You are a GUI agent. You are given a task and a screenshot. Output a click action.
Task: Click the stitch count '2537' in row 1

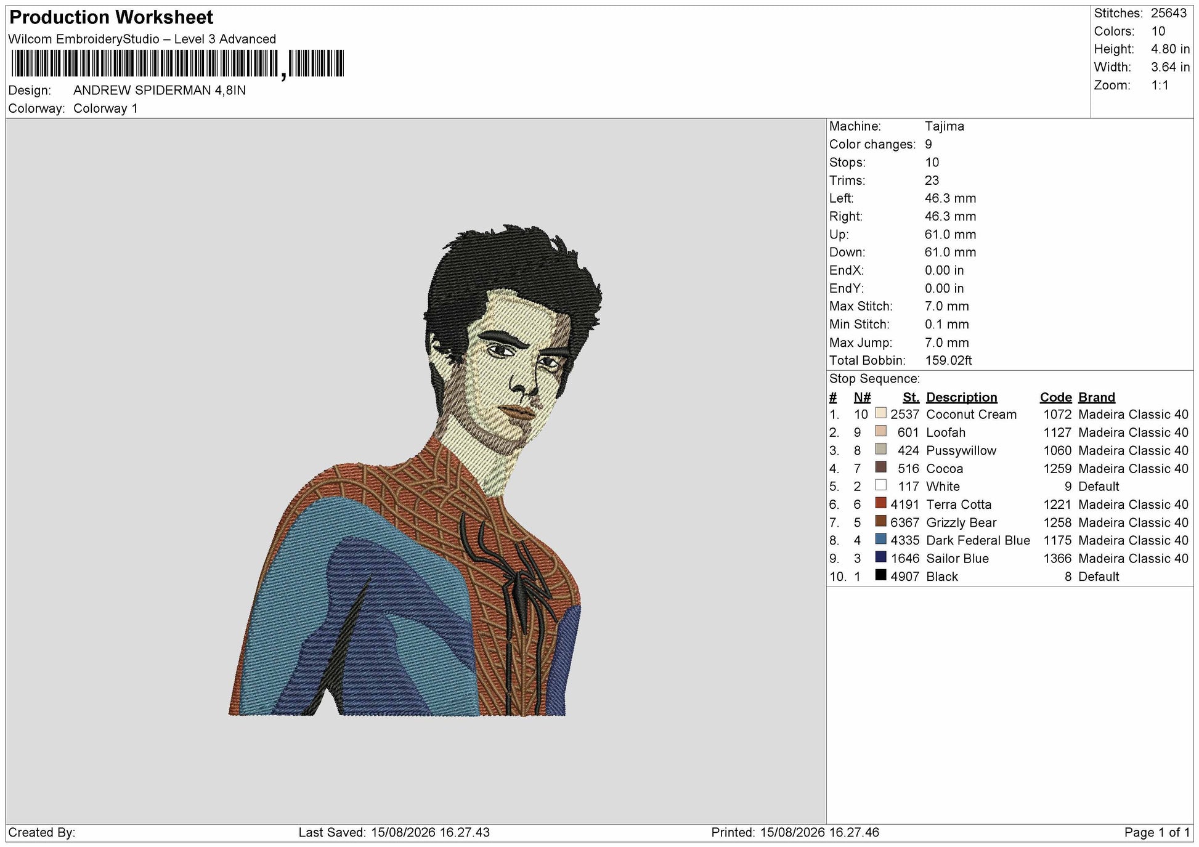point(904,415)
